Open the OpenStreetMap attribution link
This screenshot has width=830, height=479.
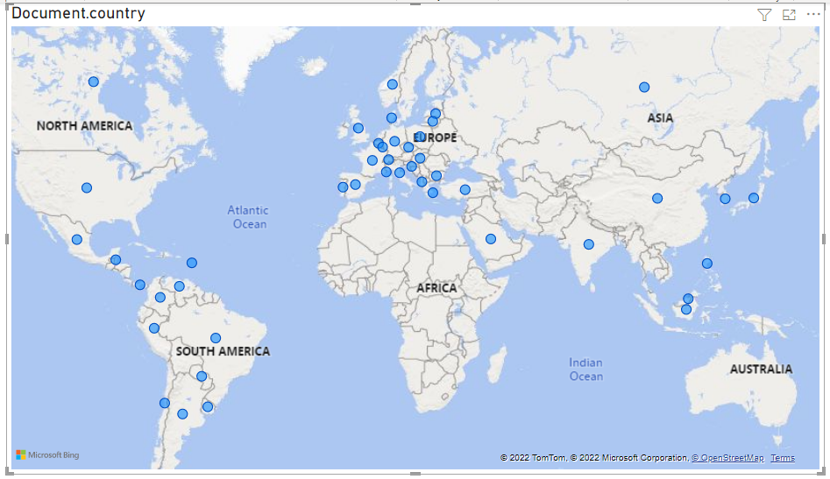coord(727,458)
